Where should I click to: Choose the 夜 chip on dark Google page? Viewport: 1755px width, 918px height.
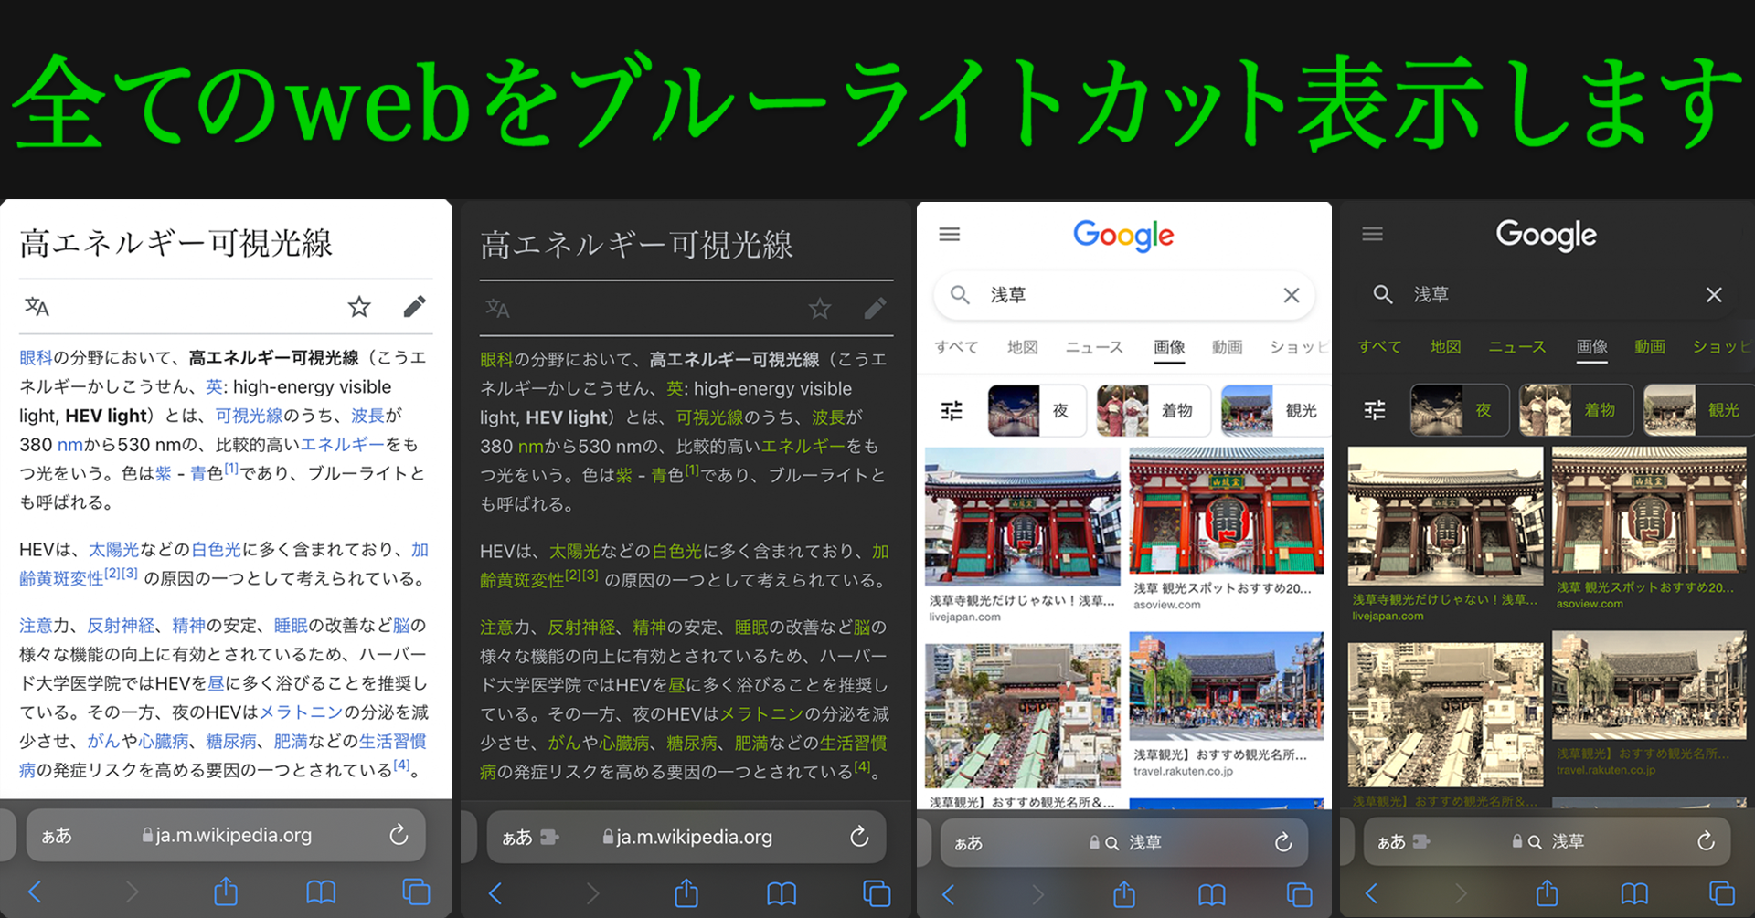pos(1460,410)
